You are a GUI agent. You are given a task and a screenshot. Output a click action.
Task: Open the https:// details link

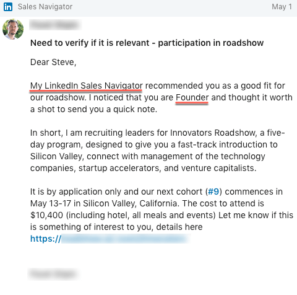tap(110, 239)
